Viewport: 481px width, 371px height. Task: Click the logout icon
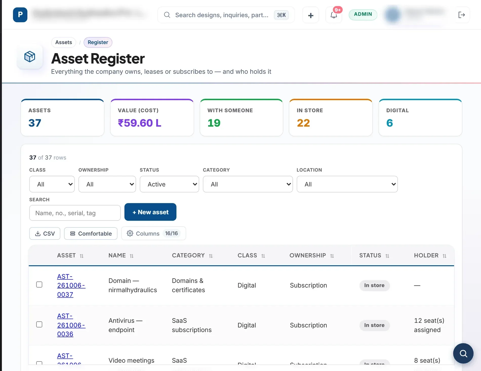tap(462, 15)
